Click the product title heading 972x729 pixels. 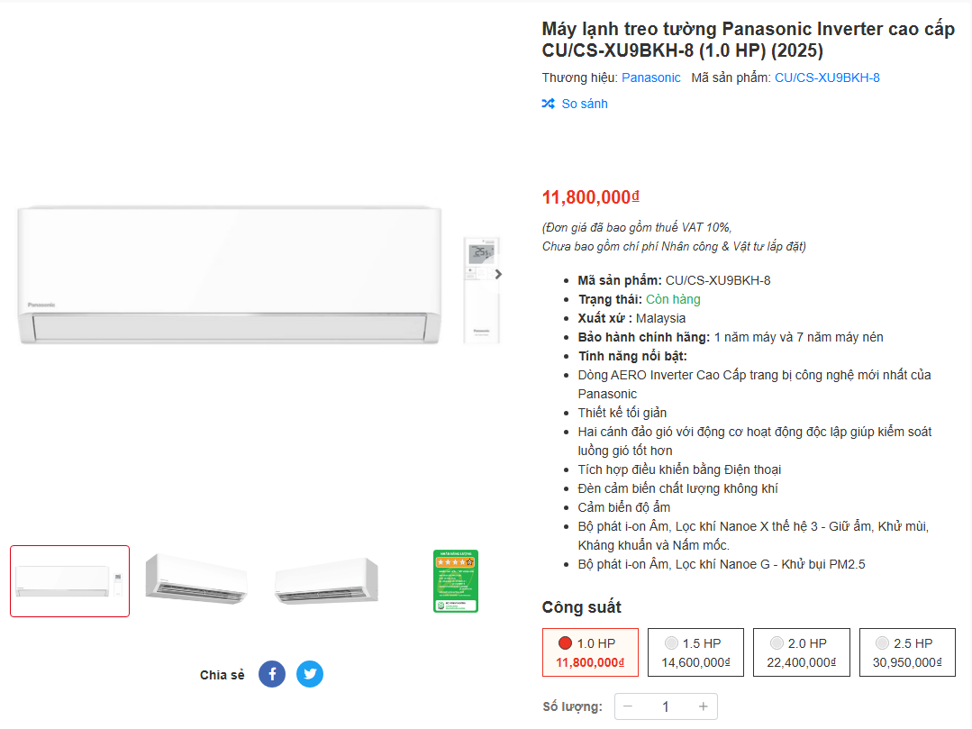[748, 41]
